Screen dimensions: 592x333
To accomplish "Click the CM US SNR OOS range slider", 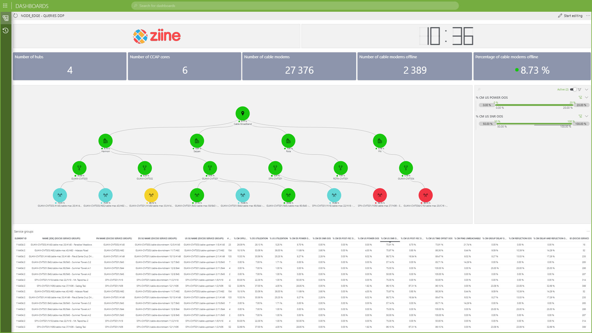I will 534,124.
